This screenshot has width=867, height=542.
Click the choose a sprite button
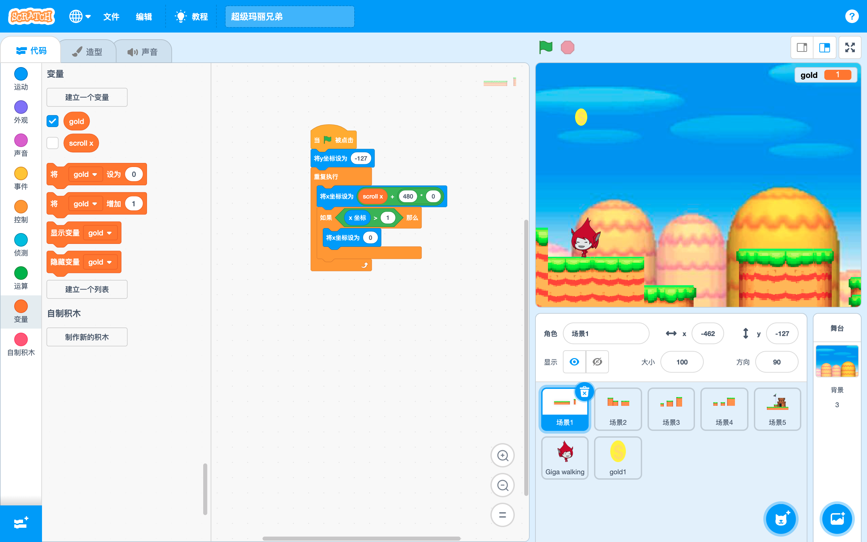pyautogui.click(x=781, y=519)
